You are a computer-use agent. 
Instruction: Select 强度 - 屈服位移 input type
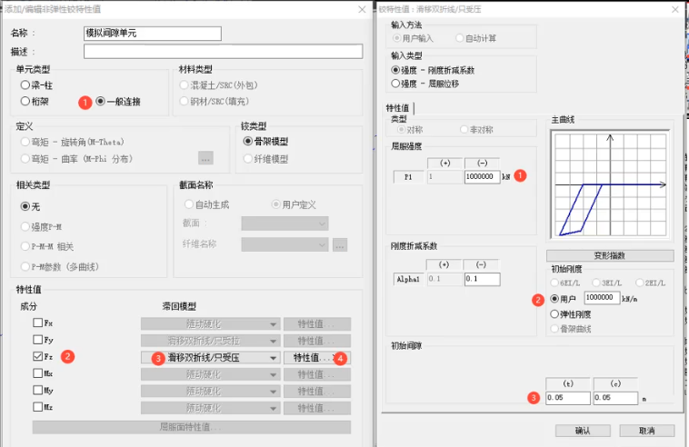click(x=395, y=83)
